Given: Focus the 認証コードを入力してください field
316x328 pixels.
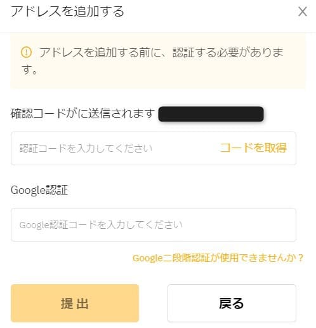Looking at the screenshot, I should pos(154,148).
